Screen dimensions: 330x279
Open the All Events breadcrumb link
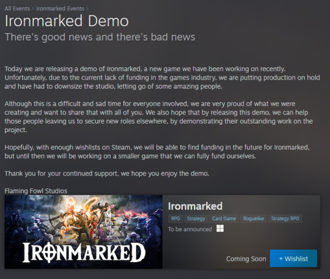click(17, 9)
